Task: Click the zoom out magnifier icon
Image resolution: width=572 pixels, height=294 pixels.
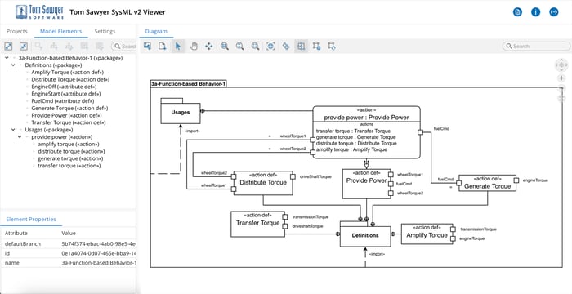Action: click(x=239, y=46)
